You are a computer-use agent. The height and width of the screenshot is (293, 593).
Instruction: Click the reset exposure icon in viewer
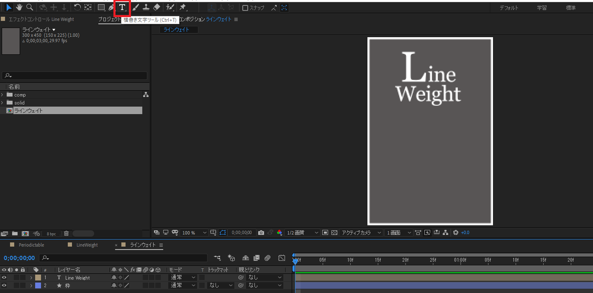click(x=456, y=232)
